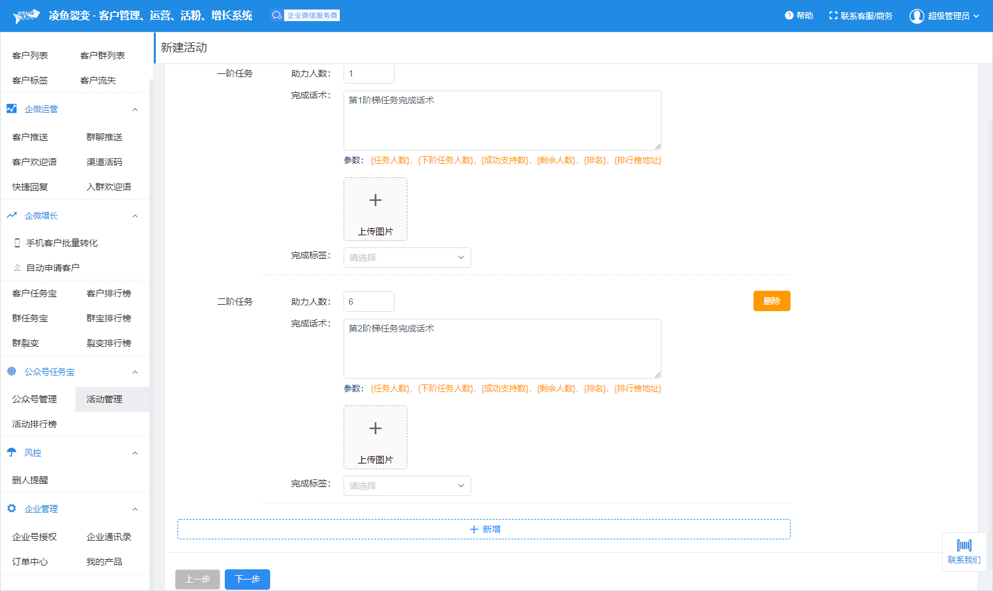Delete 二阶任务 with 删除 button

click(x=771, y=301)
